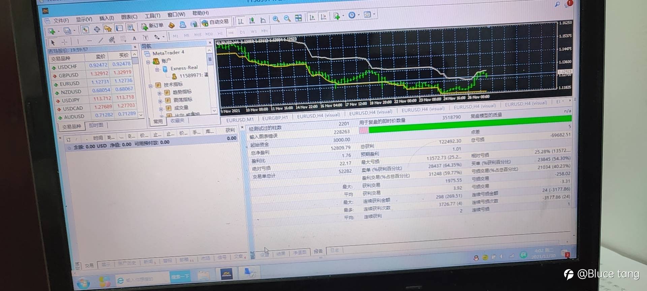The height and width of the screenshot is (291, 647).
Task: Select the bar chart type icon
Action: point(241,21)
